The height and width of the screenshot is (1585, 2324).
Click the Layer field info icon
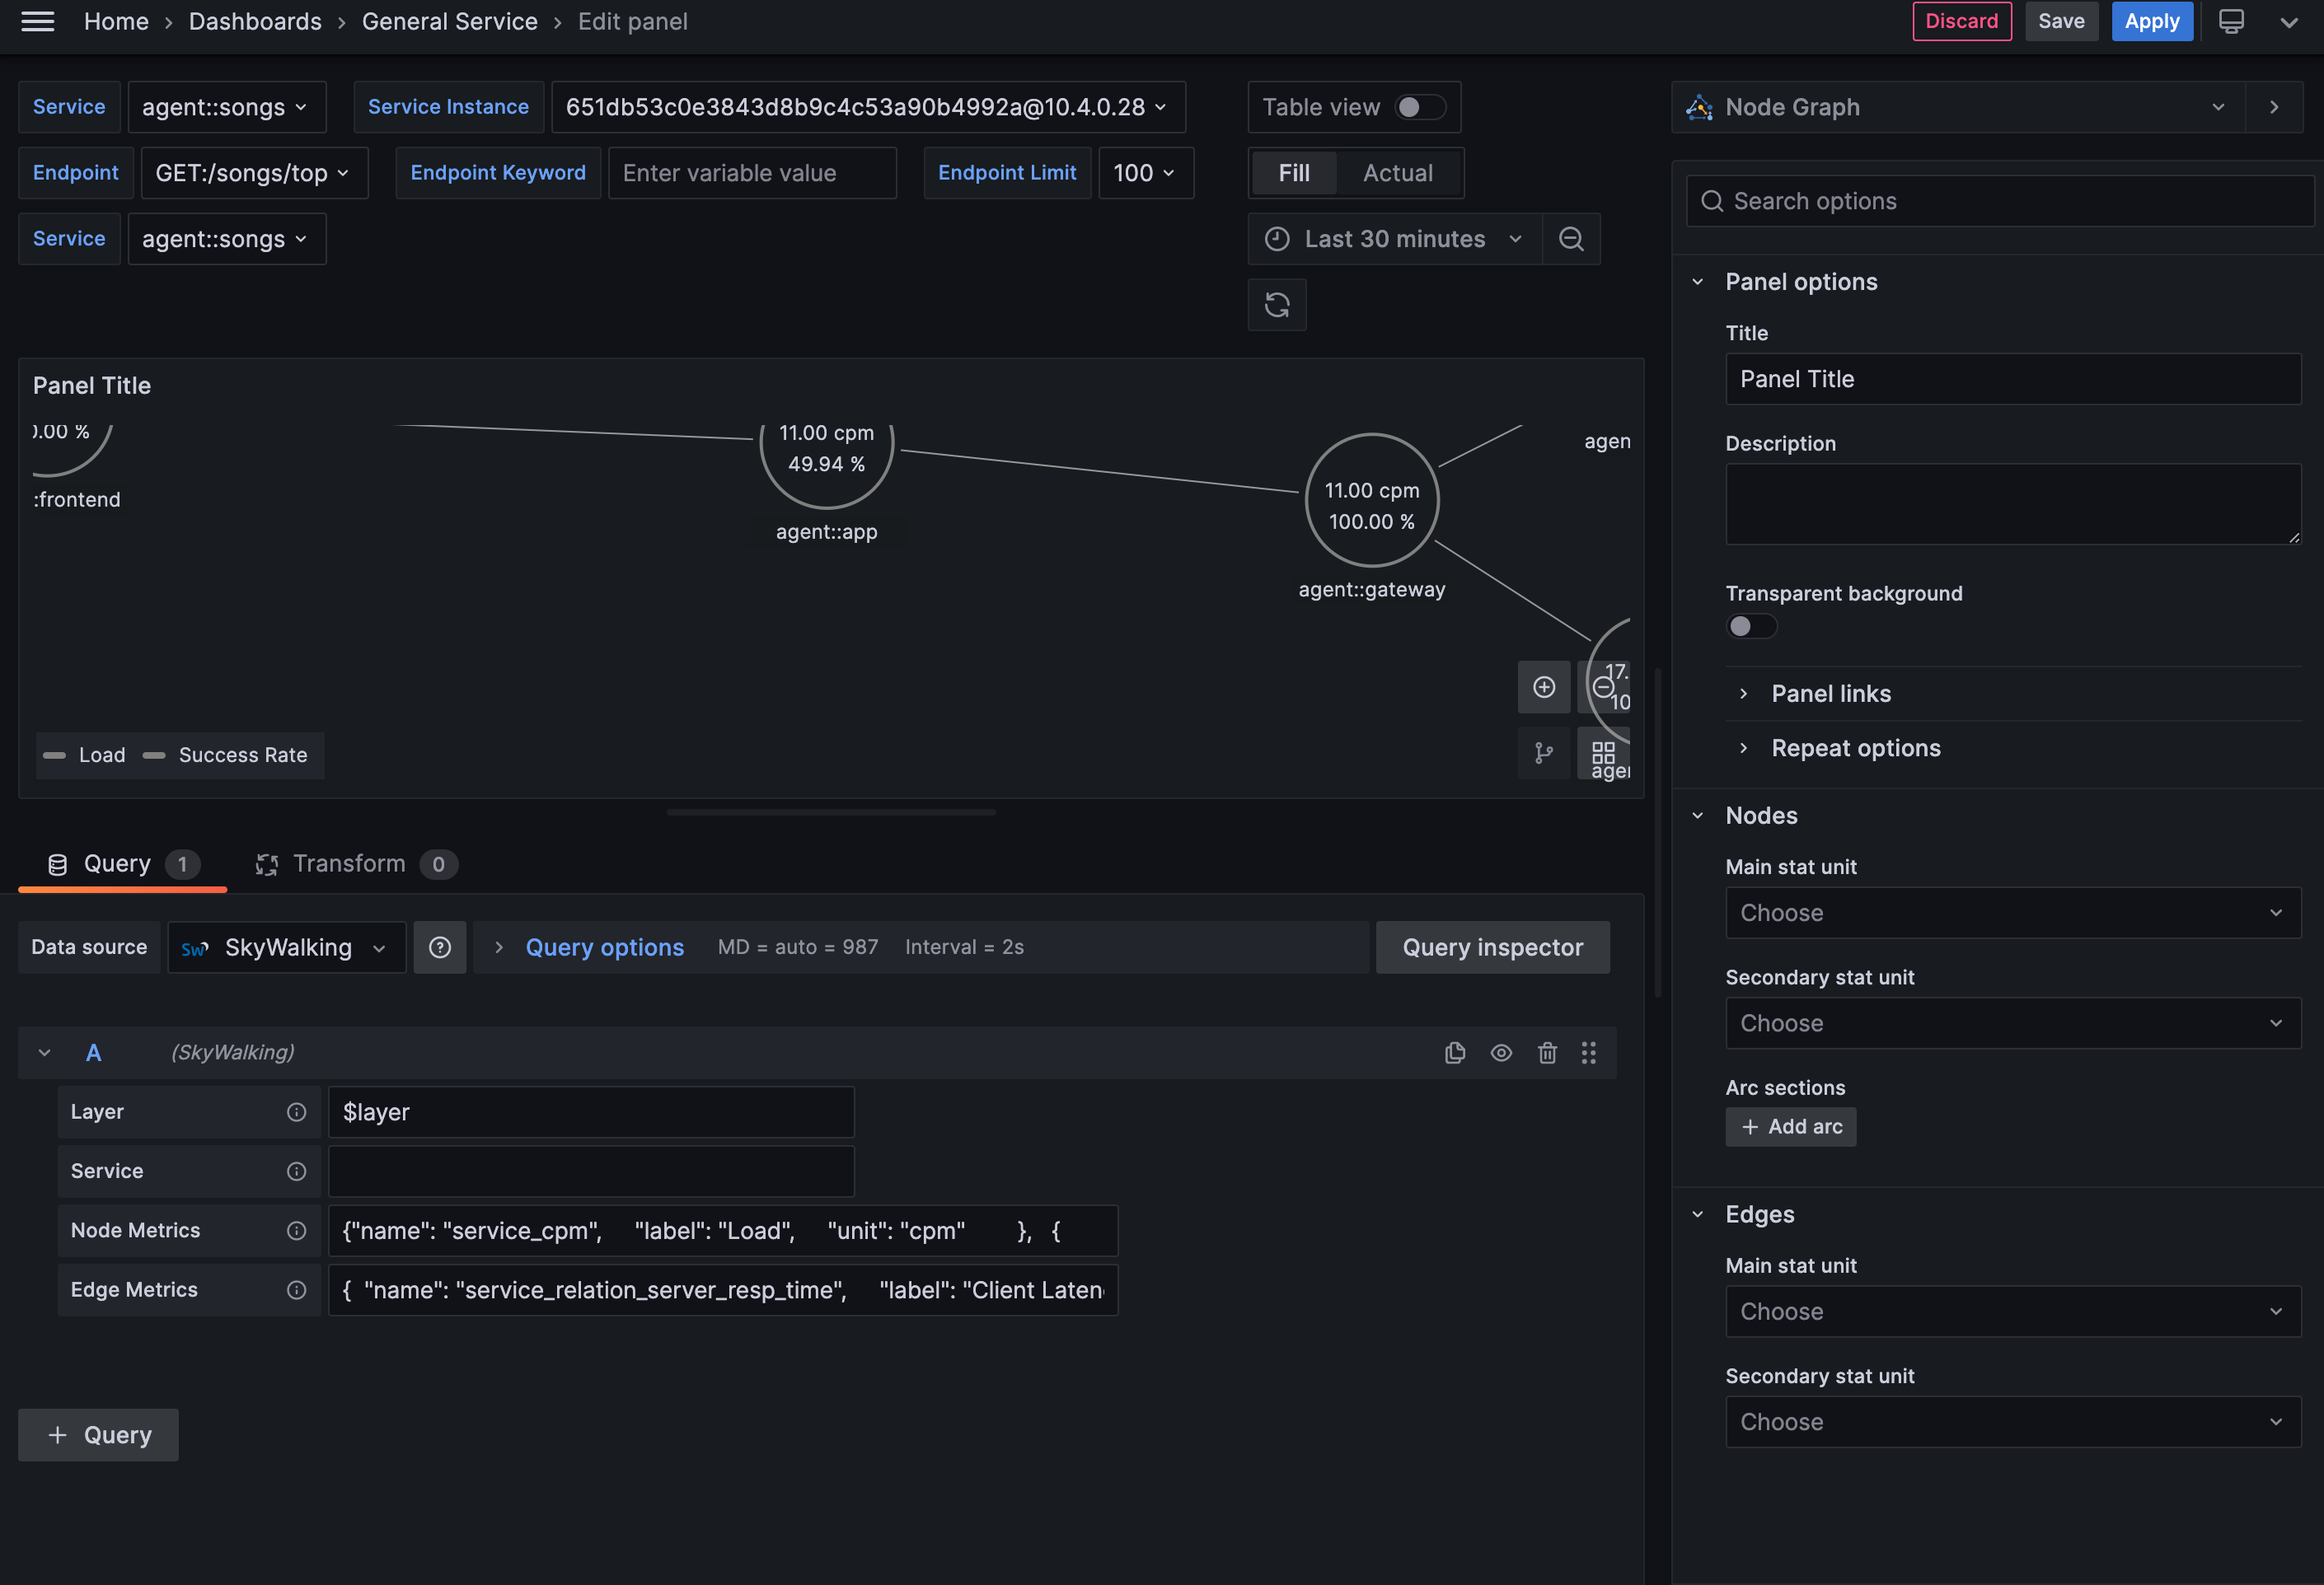click(x=296, y=1112)
